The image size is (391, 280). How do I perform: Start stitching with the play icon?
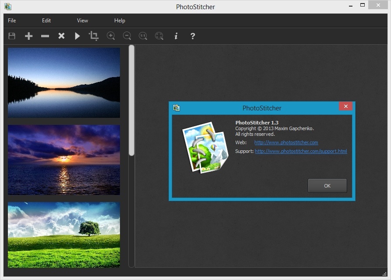77,36
